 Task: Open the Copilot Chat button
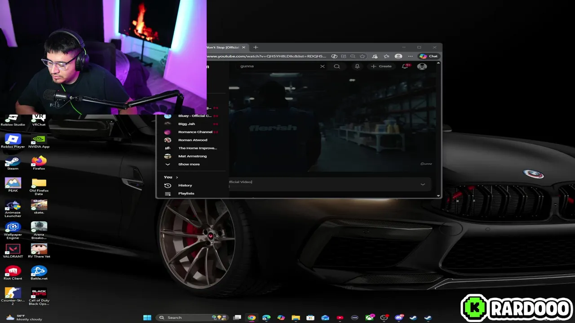[x=429, y=56]
